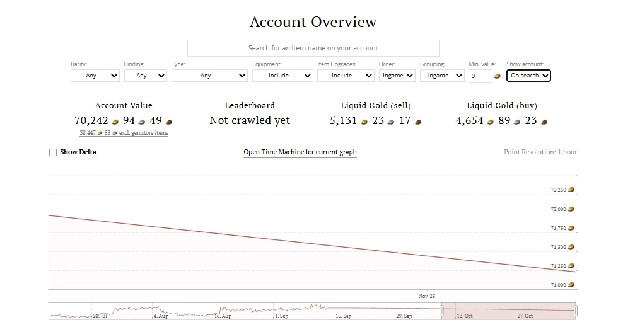Click the left handle of timeline range slider
The image size is (623, 327).
coord(442,311)
